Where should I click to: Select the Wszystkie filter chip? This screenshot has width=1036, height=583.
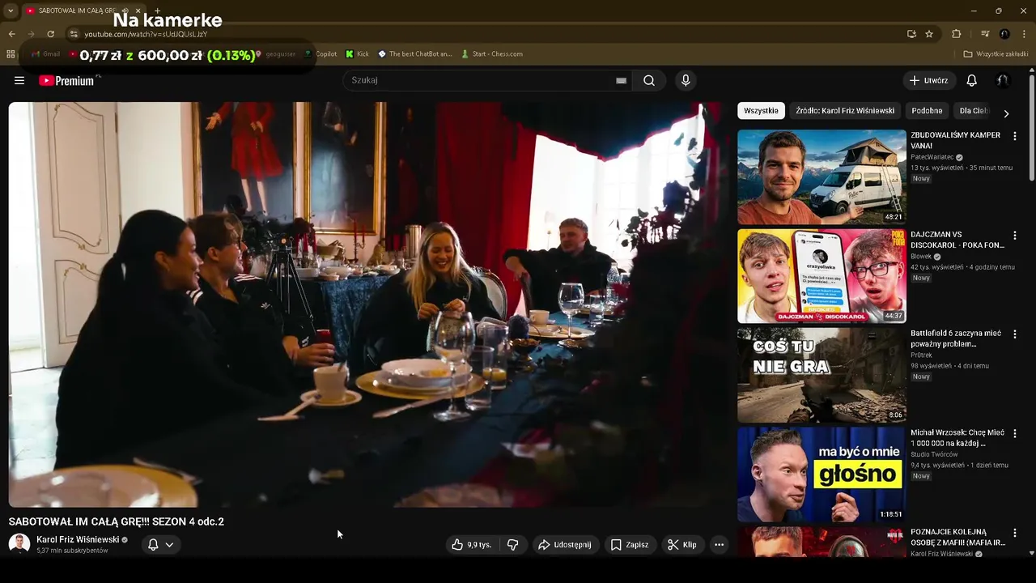click(761, 111)
